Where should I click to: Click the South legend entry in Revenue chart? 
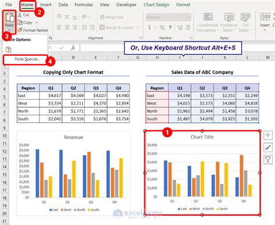(x=93, y=210)
